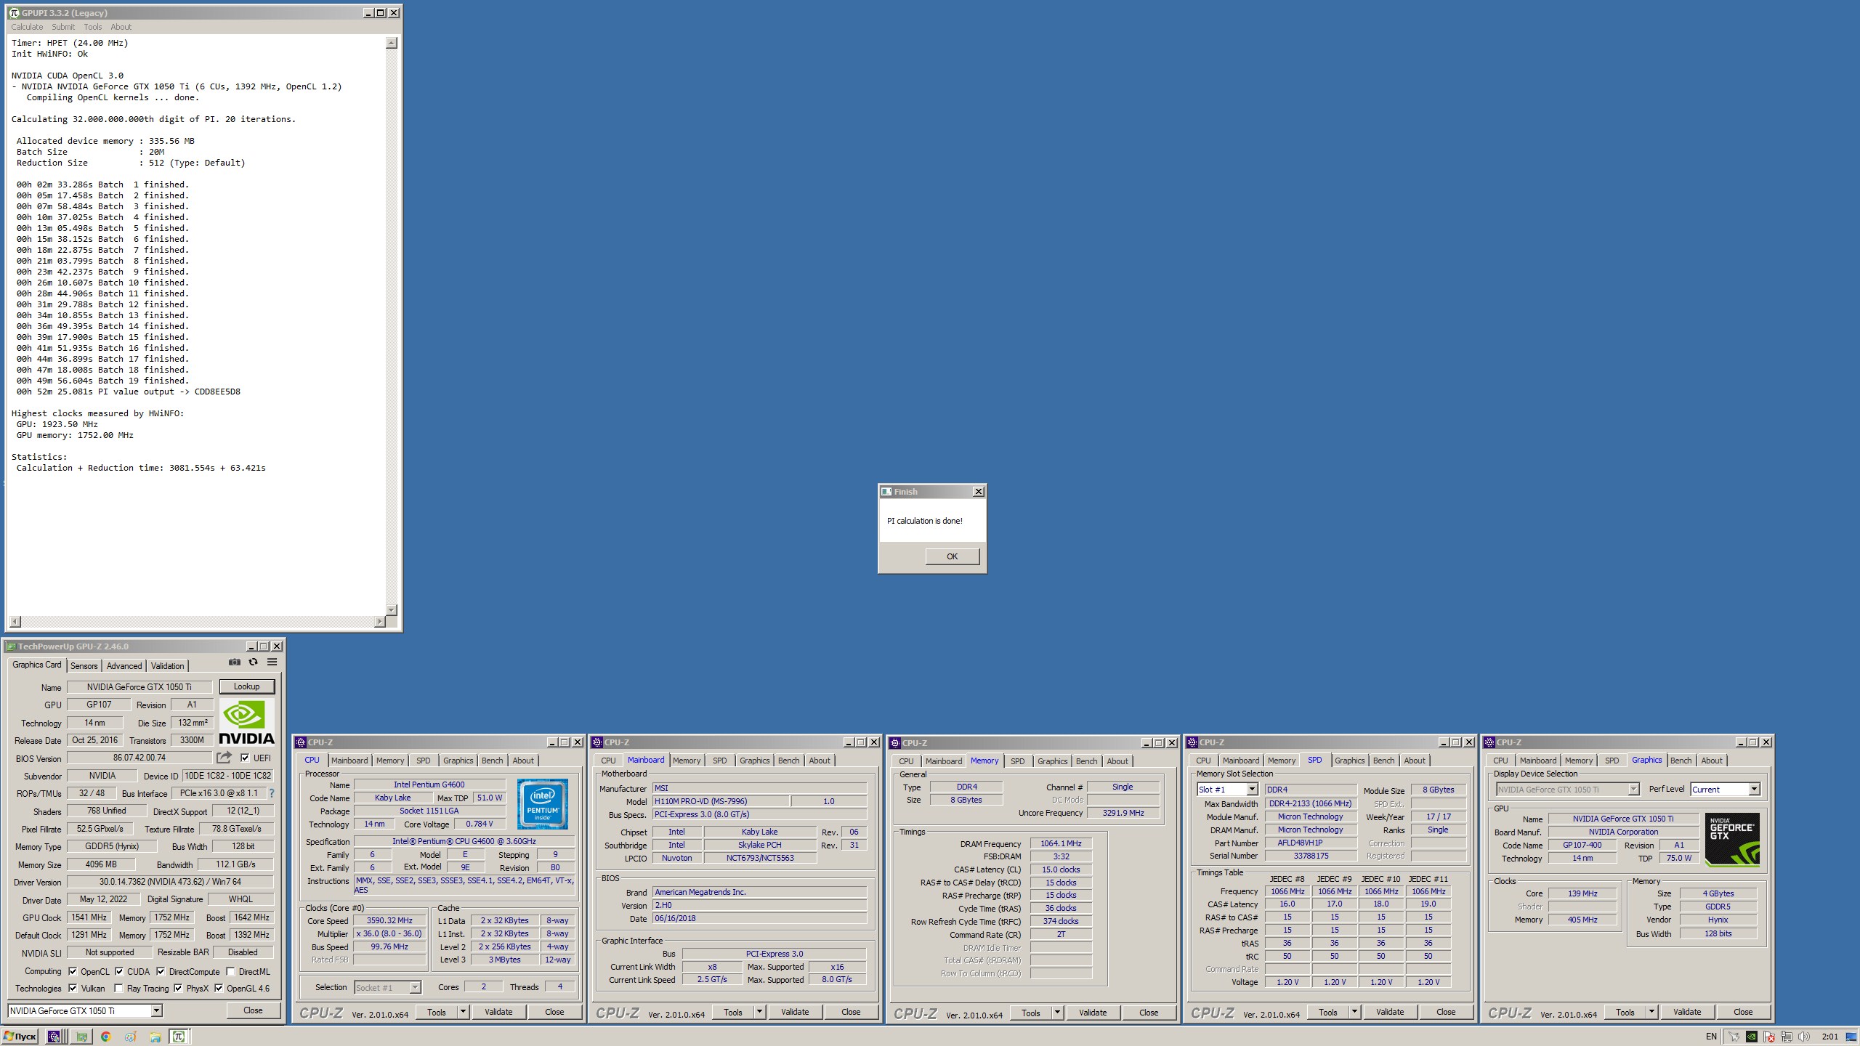Image resolution: width=1860 pixels, height=1046 pixels.
Task: Click the GPUPI pi title bar icon
Action: [13, 12]
